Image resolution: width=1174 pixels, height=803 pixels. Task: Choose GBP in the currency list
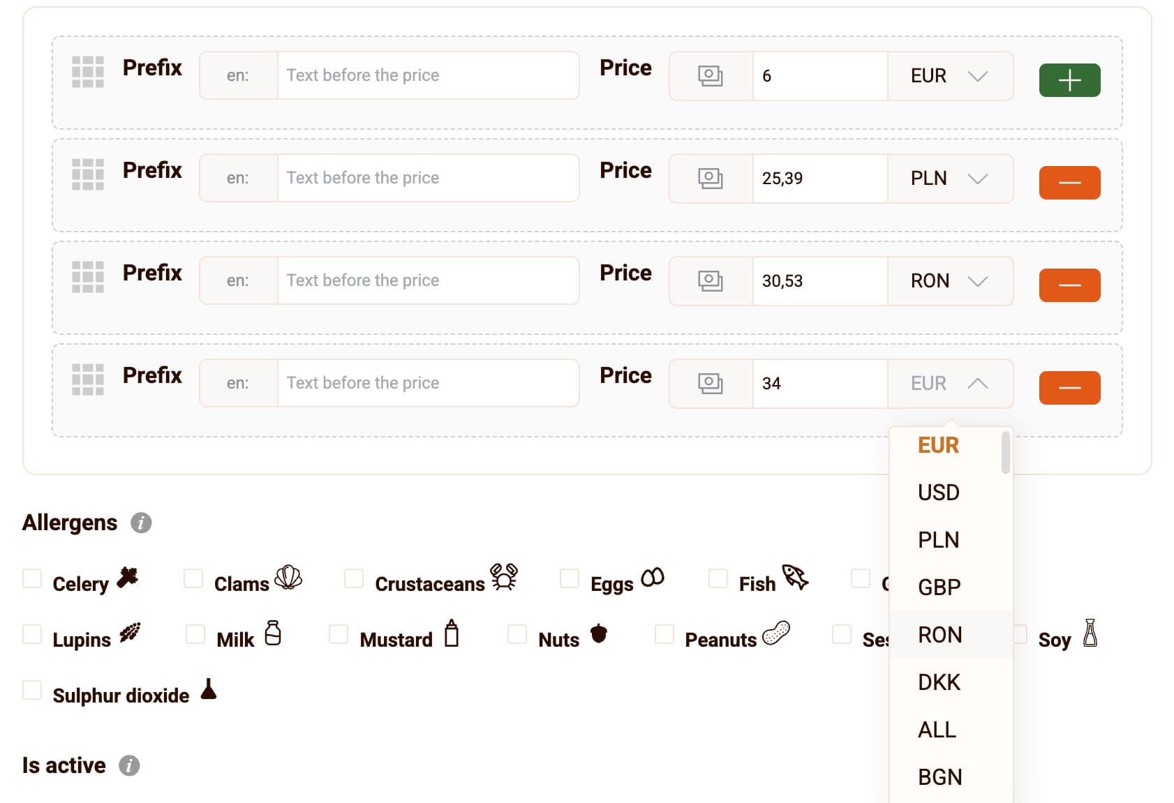(939, 587)
